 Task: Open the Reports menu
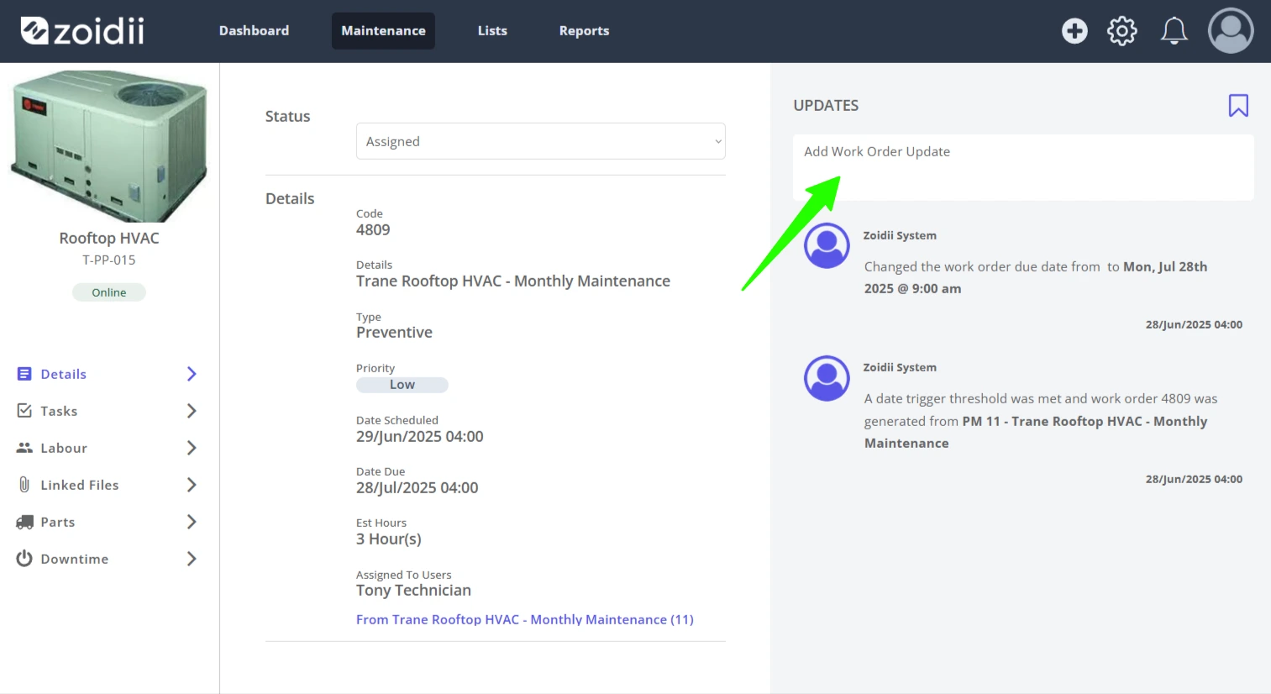[584, 31]
